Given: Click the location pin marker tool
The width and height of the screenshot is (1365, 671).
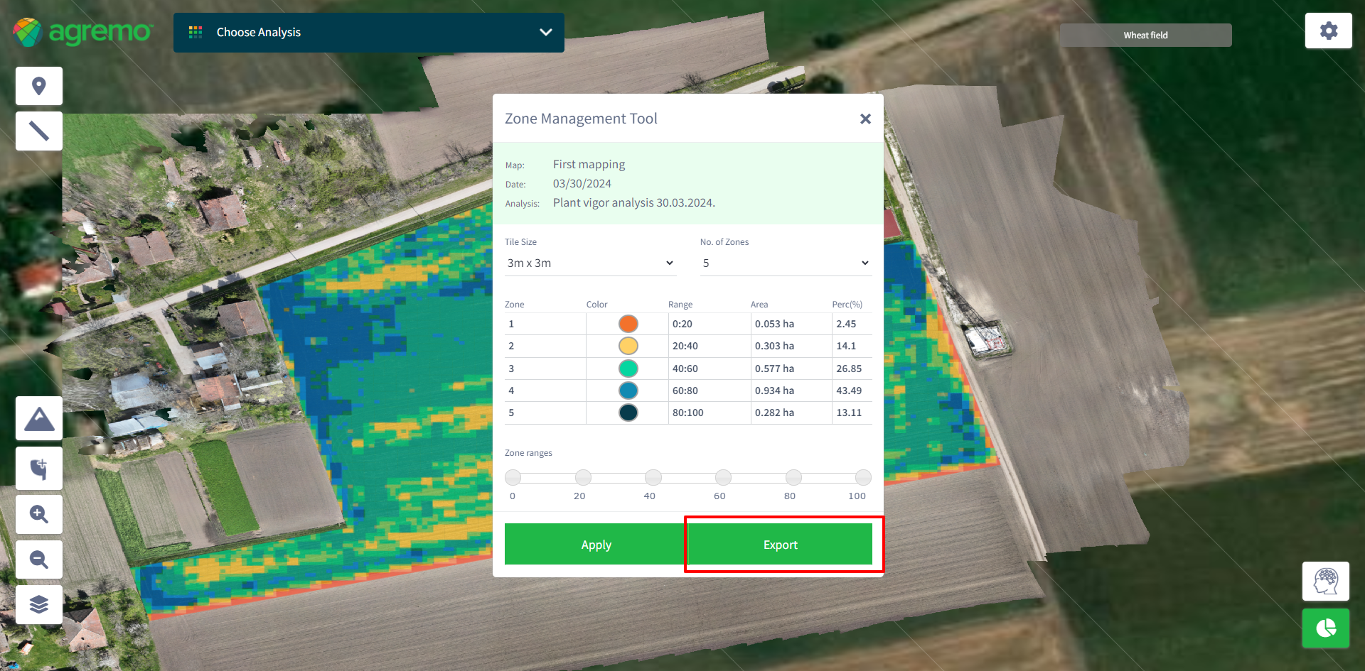Looking at the screenshot, I should pyautogui.click(x=39, y=86).
